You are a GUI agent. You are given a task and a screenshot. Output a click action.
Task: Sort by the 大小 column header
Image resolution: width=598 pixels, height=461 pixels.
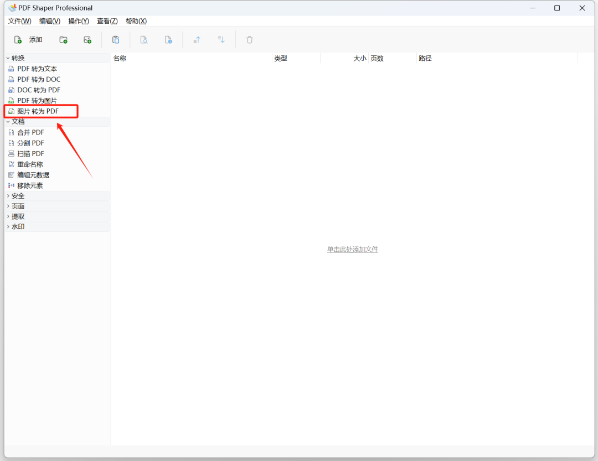[344, 58]
